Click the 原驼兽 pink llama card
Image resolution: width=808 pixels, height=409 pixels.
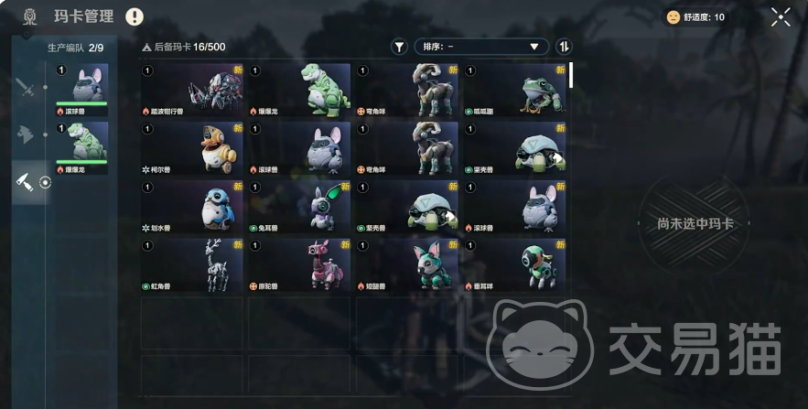pos(299,264)
